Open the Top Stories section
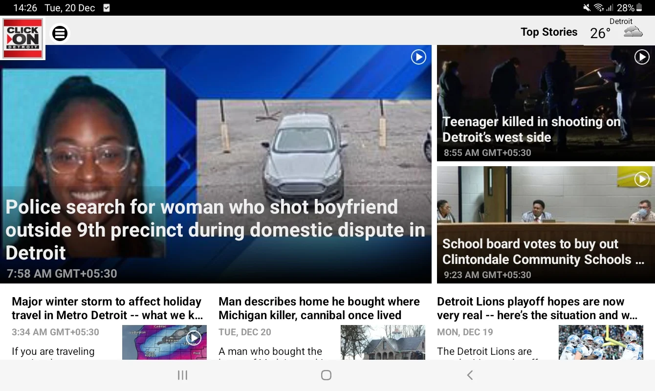This screenshot has height=391, width=655. 549,31
